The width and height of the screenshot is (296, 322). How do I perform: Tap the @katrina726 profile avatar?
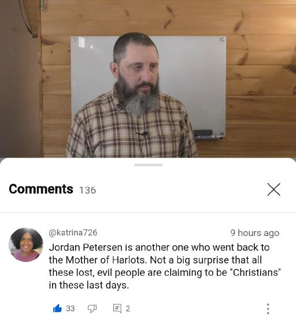pos(25,245)
